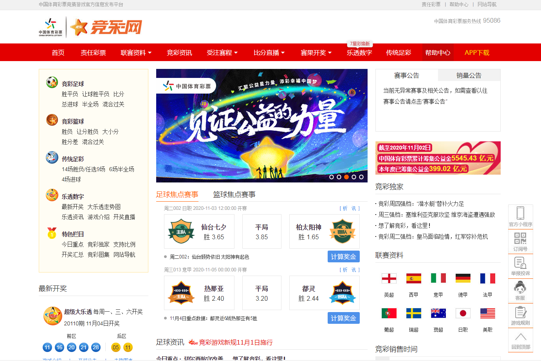Screen dimensions: 541x361
Task: Open 举报投诉 report icon
Action: (520, 263)
